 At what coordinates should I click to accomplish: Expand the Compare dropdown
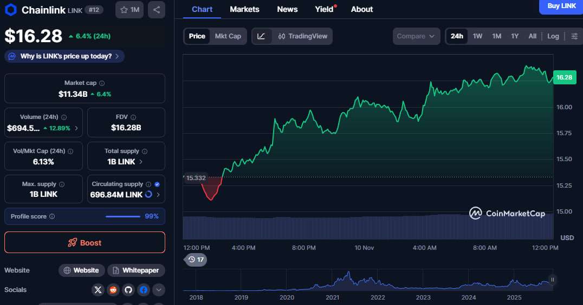416,36
